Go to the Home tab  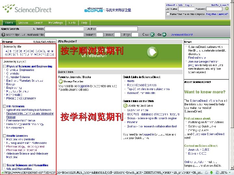point(9,23)
